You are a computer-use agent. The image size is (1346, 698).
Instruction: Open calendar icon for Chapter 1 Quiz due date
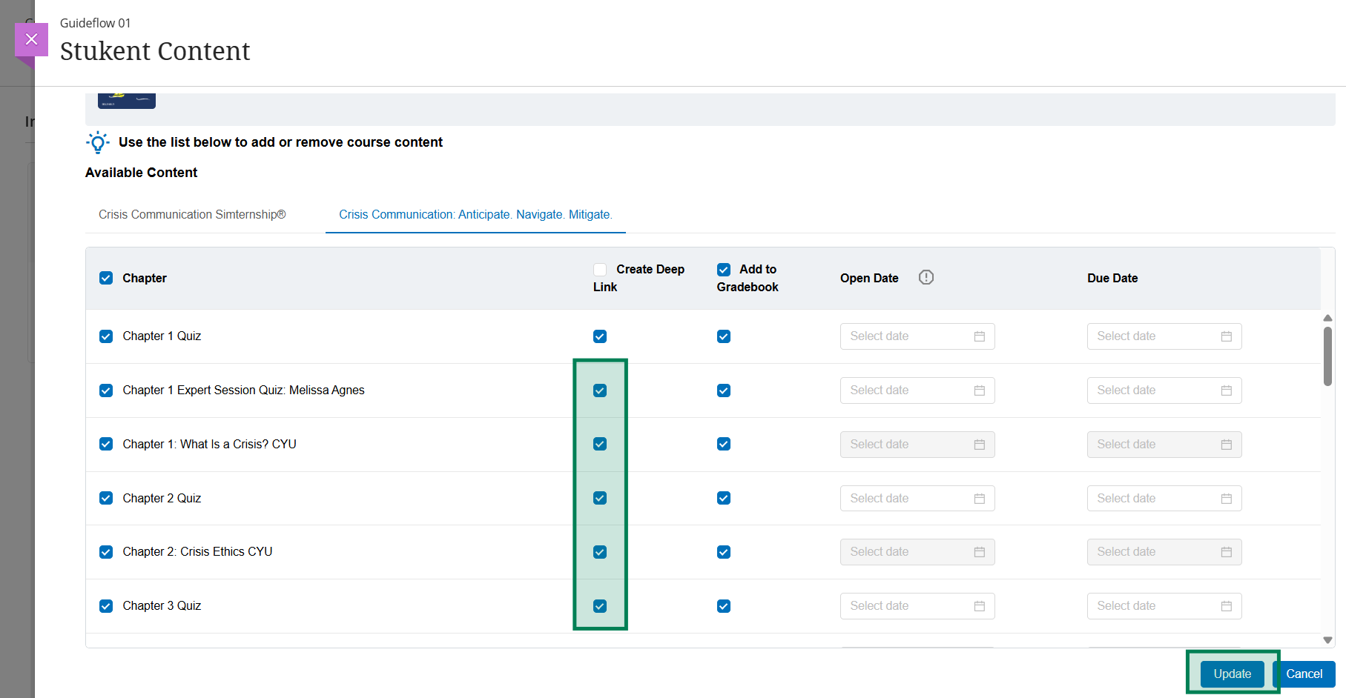(x=1226, y=336)
